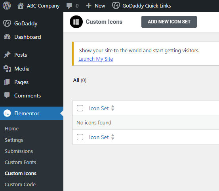Select the All (0) filter
The image size is (219, 191).
[80, 80]
